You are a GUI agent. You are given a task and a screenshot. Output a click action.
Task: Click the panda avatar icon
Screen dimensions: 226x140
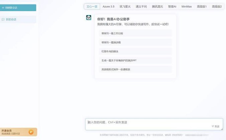[89, 18]
